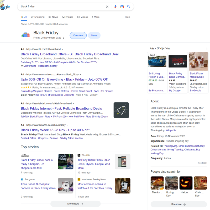The image size is (210, 210).
Task: Click the More news button
Action: point(75,204)
